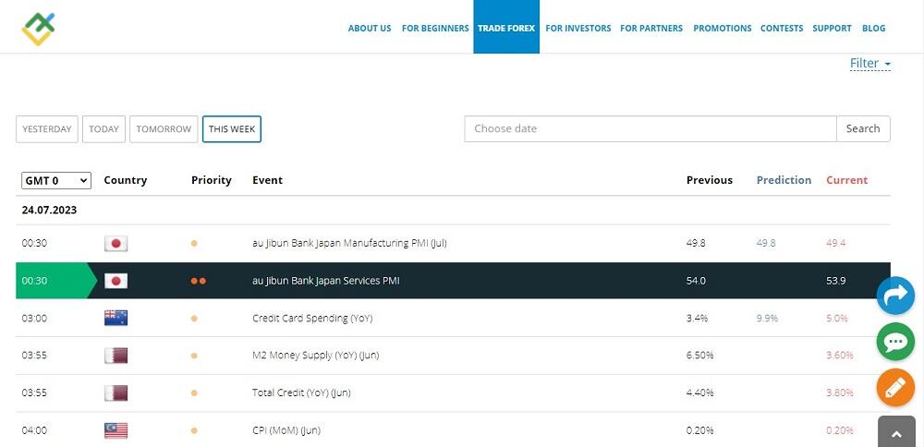This screenshot has height=447, width=924.
Task: Click the New Zealand flag icon
Action: tap(115, 319)
